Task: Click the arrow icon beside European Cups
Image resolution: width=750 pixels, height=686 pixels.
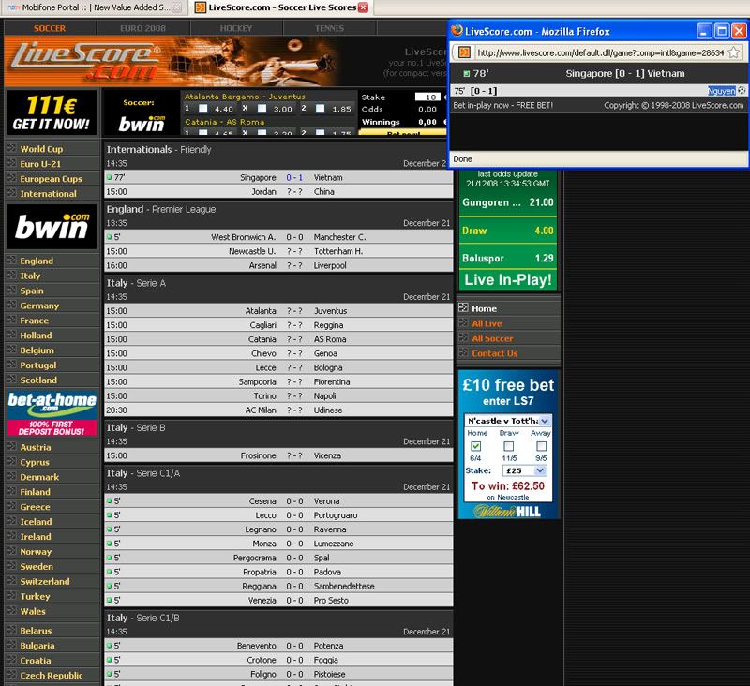Action: 11,178
